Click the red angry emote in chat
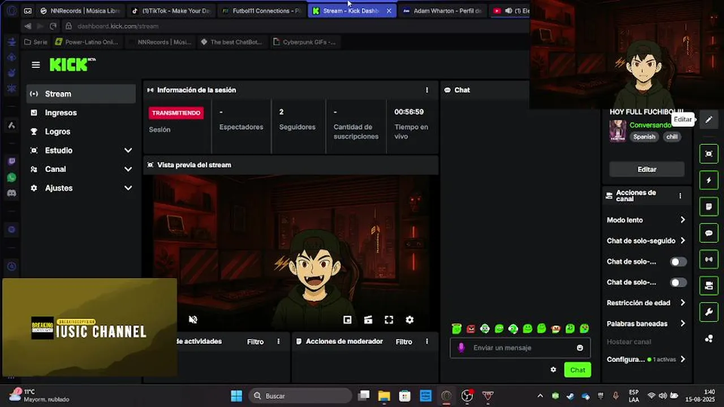 471,329
